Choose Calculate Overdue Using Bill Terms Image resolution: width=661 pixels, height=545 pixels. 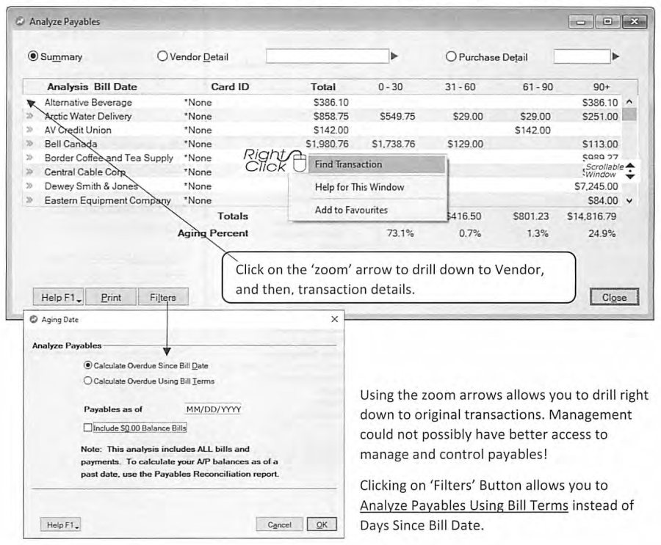click(87, 381)
